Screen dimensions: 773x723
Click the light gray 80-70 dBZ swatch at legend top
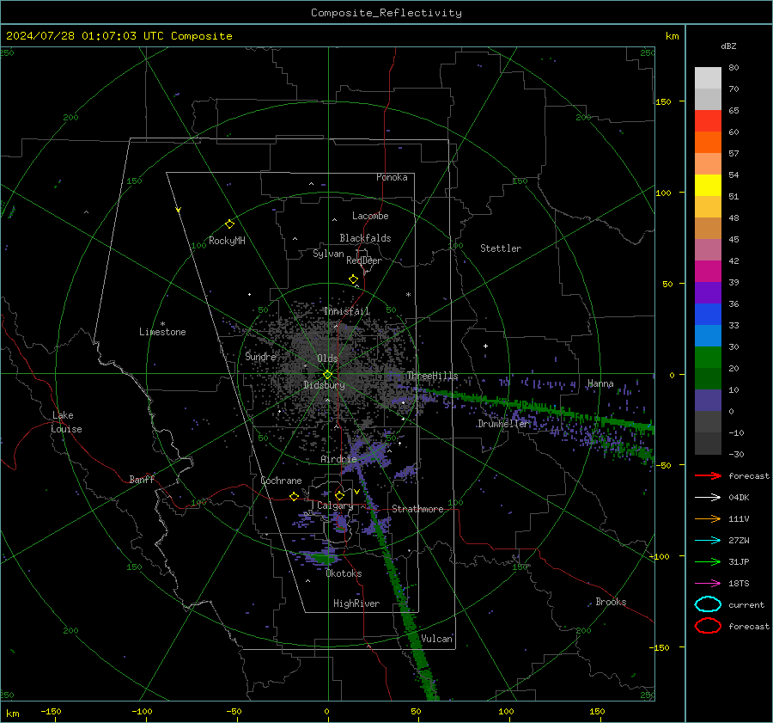(x=708, y=78)
